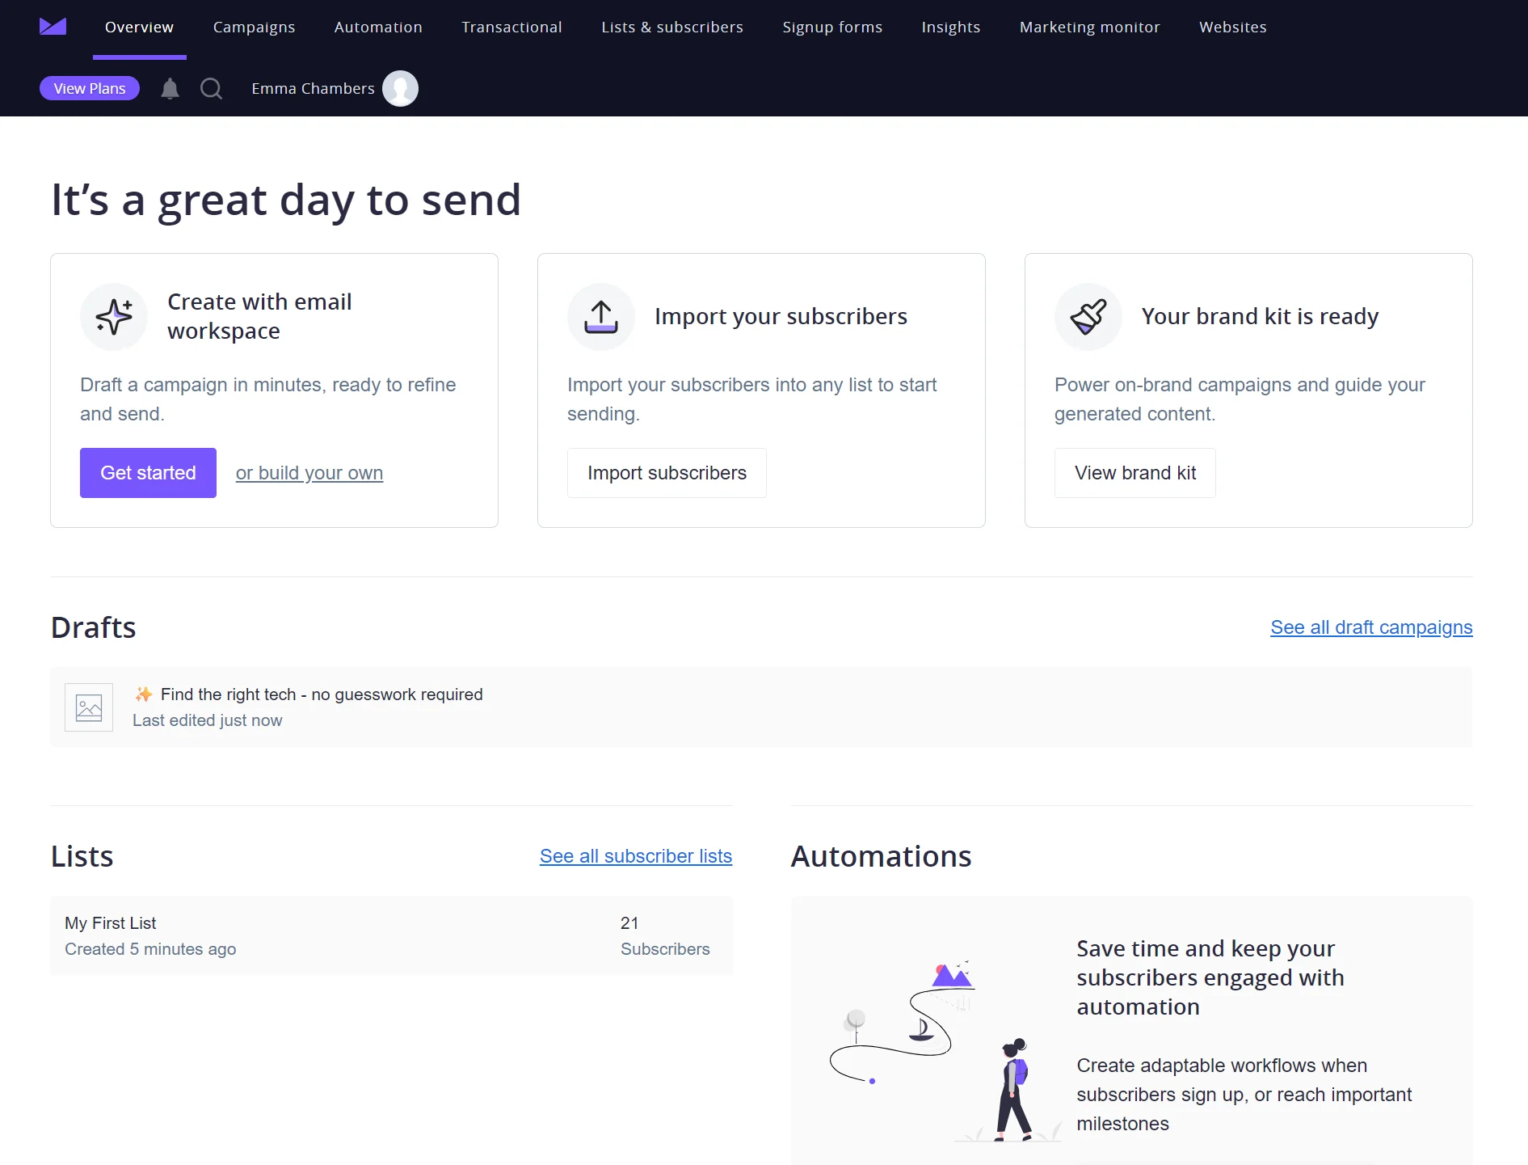Screen dimensions: 1528x1165
Task: Click Emma Chambers profile avatar
Action: click(400, 88)
